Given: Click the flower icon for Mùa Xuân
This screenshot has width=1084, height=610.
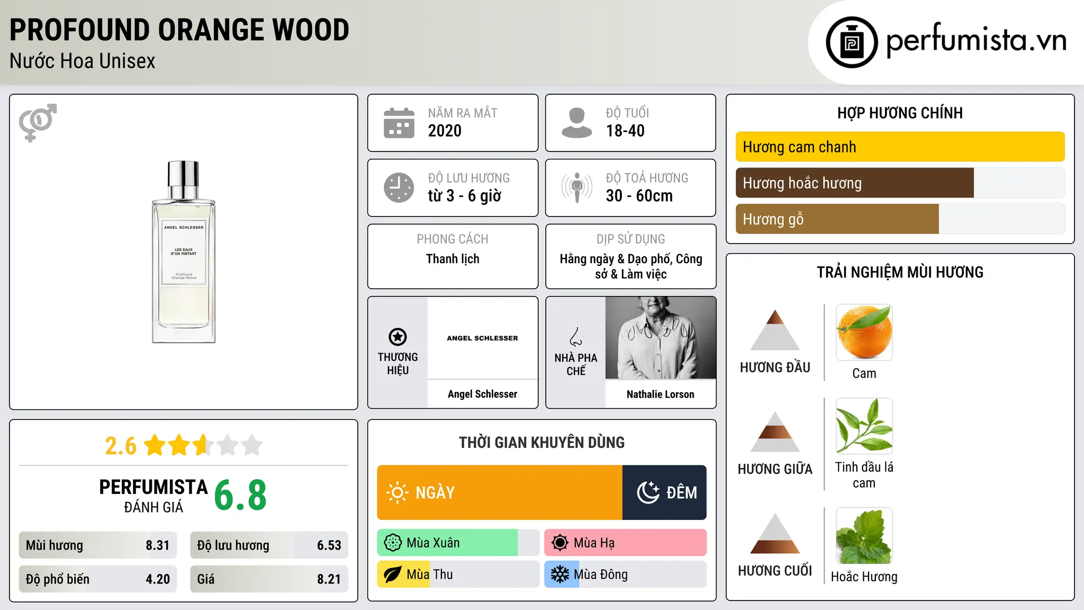Looking at the screenshot, I should pyautogui.click(x=393, y=543).
